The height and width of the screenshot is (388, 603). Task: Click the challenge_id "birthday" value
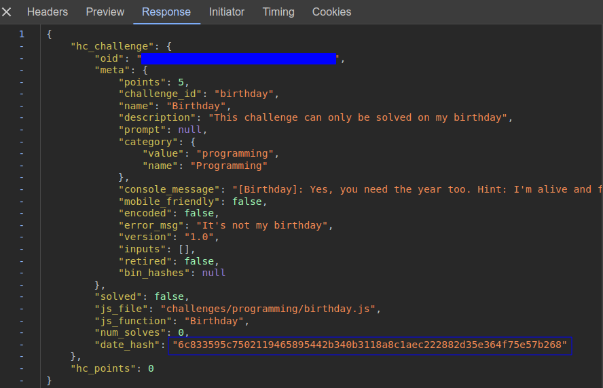click(x=244, y=94)
